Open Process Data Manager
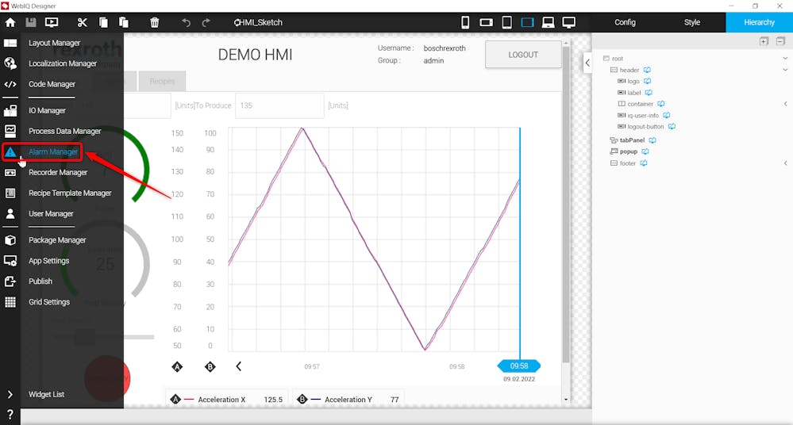The width and height of the screenshot is (793, 425). [x=65, y=131]
